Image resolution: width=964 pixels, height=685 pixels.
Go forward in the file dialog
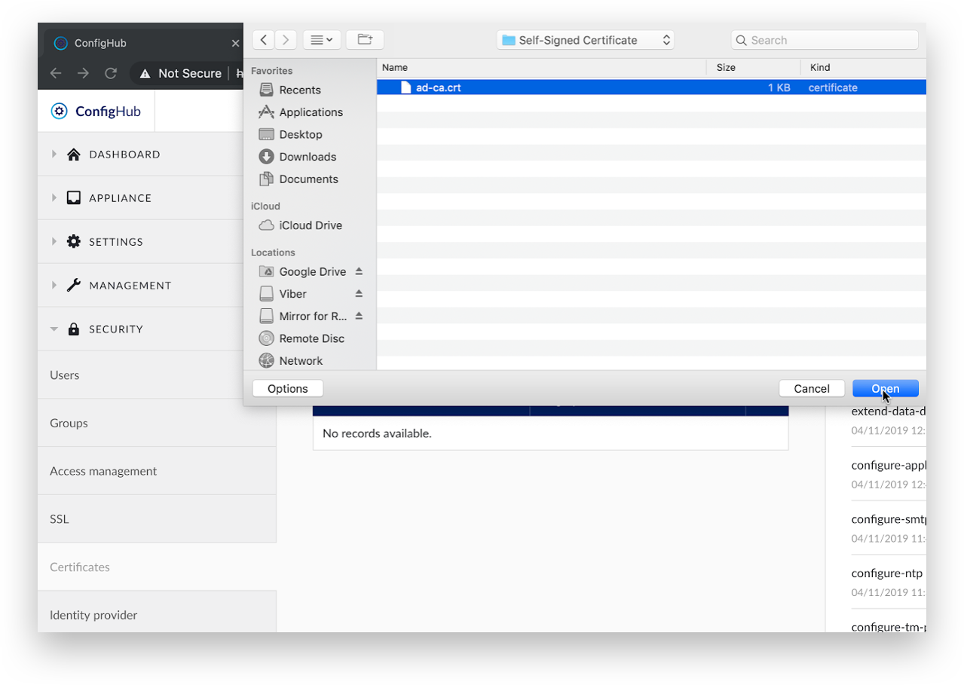[x=286, y=40]
